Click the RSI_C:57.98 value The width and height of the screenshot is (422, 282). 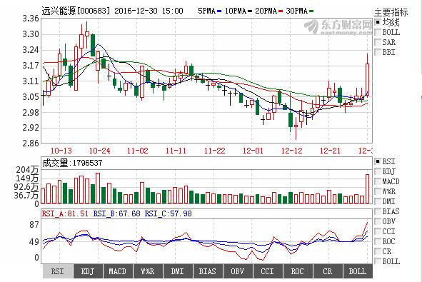[169, 213]
